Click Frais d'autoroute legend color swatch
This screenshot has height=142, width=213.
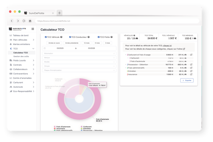[x=55, y=126]
